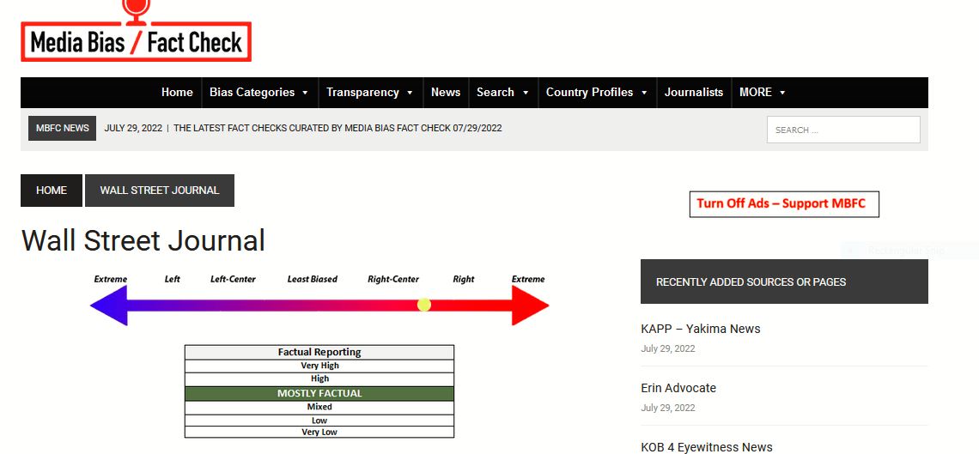Open the Journalists menu item

click(x=694, y=93)
